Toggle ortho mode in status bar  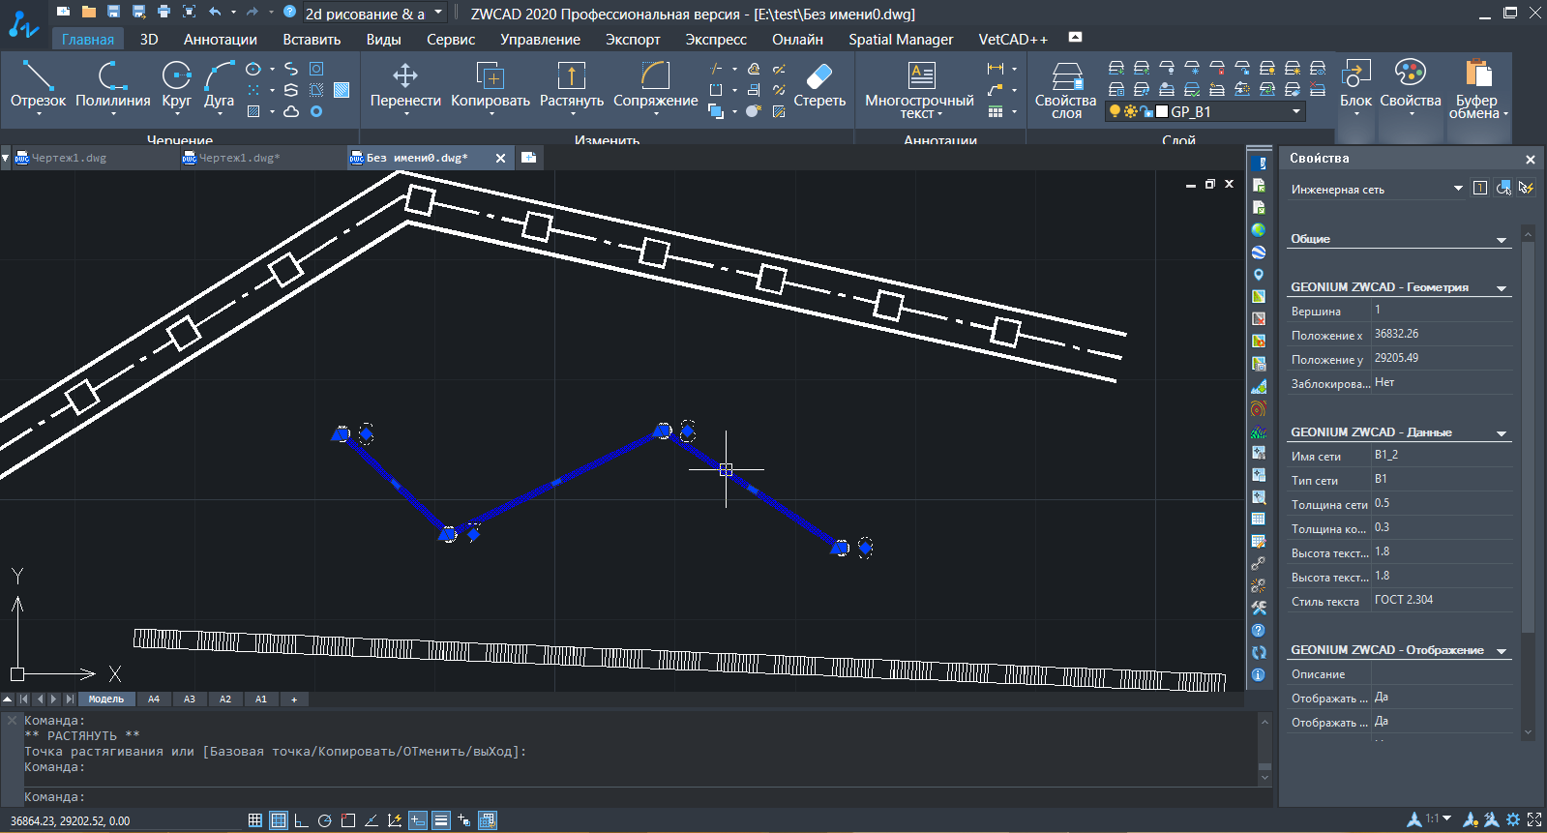pos(301,820)
